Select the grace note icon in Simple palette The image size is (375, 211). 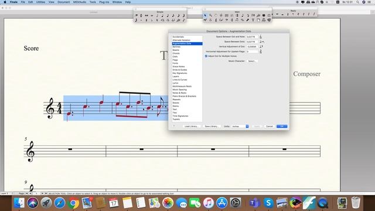(x=183, y=21)
